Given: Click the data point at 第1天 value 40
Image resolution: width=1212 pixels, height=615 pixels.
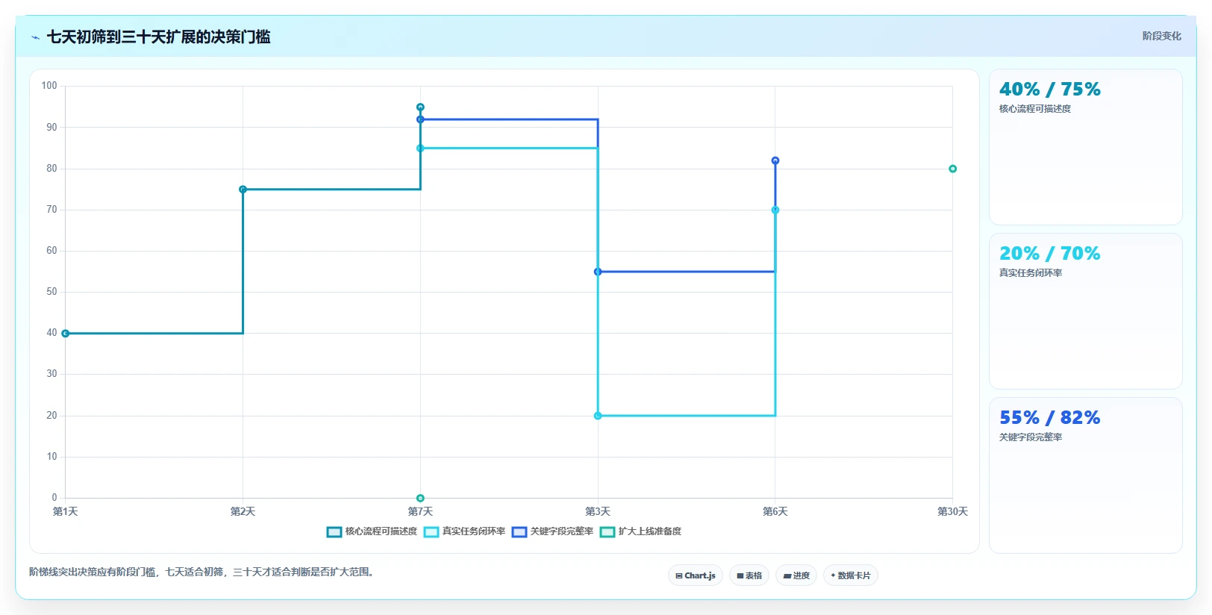Looking at the screenshot, I should click(x=66, y=334).
